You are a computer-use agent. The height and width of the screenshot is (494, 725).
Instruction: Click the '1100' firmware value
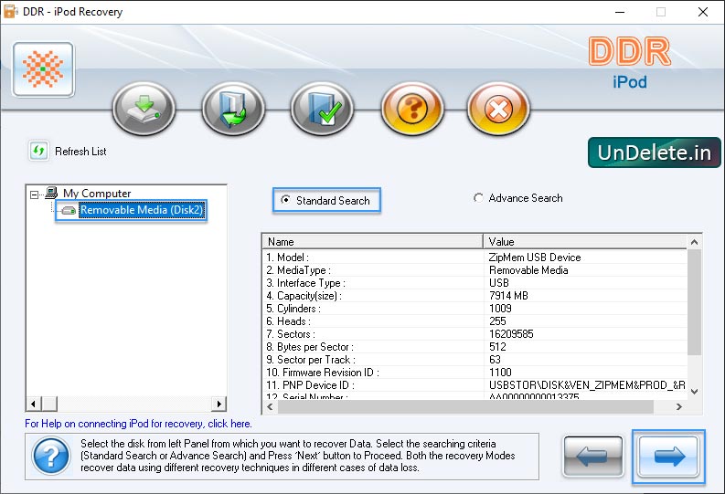tap(500, 373)
